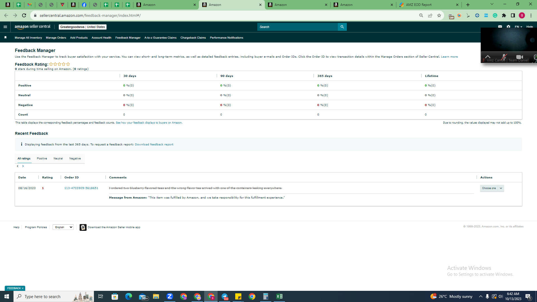The width and height of the screenshot is (537, 302).
Task: Open the Seller Central hamburger menu
Action: click(x=5, y=27)
